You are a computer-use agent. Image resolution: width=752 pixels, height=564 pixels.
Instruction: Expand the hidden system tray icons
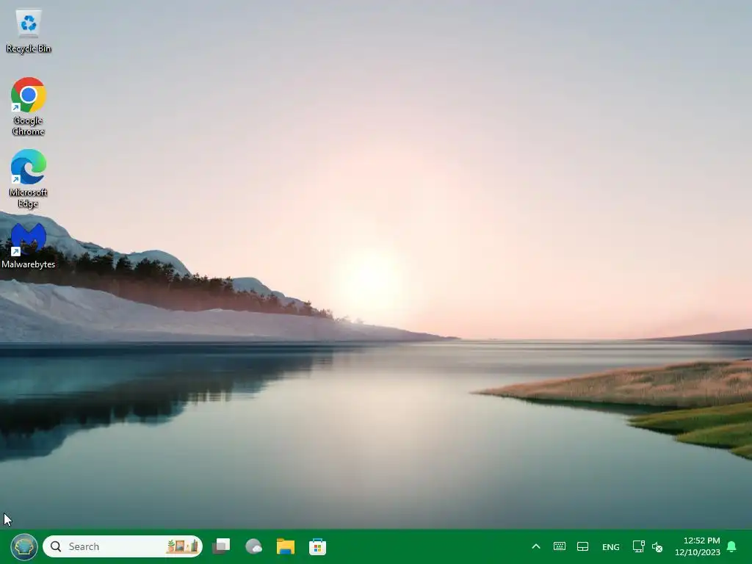(x=536, y=546)
